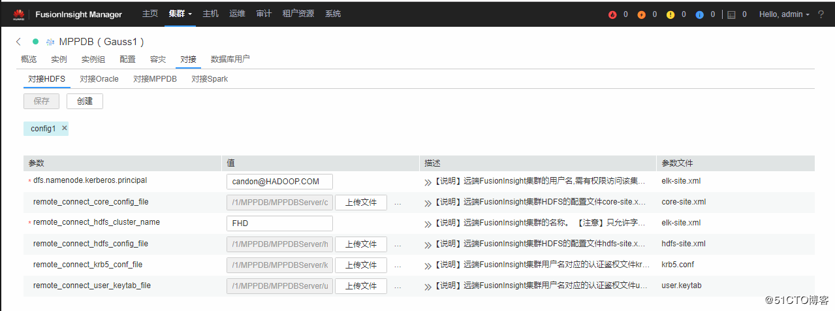Click the 创建 button

pyautogui.click(x=85, y=101)
